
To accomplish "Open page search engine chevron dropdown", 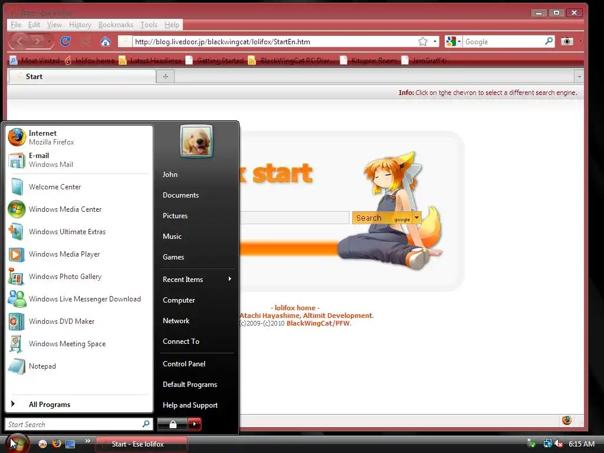I will 416,218.
